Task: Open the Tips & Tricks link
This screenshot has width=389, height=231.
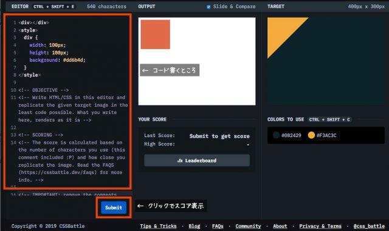Action: (158, 226)
